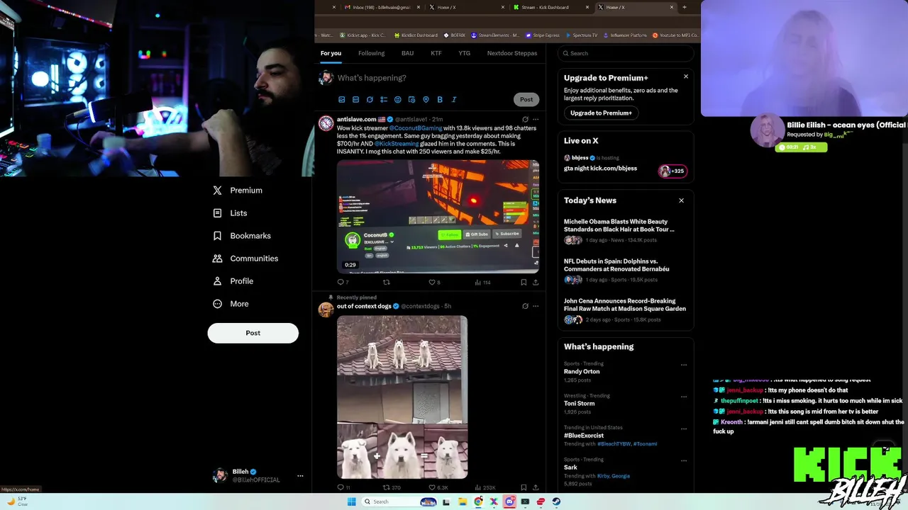
Task: Close the Upgrade to Premium+ card
Action: pos(686,76)
